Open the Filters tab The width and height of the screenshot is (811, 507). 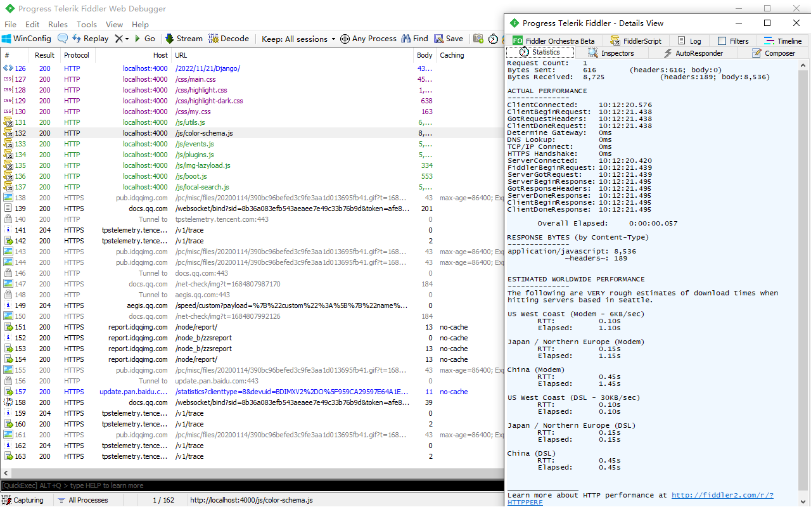coord(732,41)
